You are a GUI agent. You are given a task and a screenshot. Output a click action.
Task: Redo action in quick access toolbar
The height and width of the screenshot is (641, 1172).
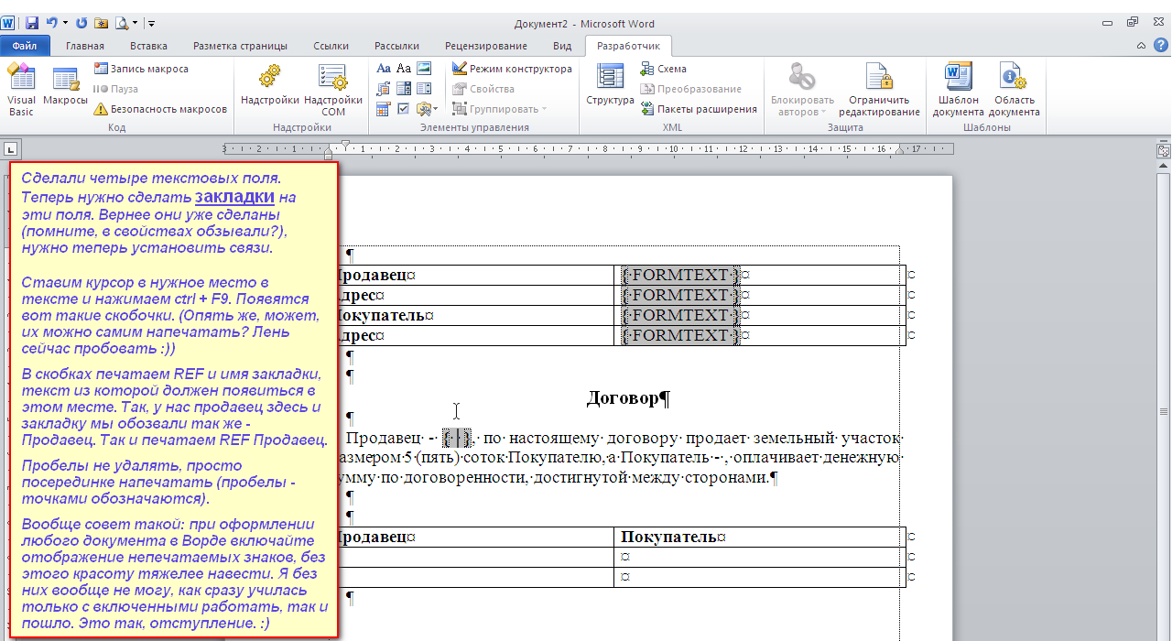tap(81, 23)
